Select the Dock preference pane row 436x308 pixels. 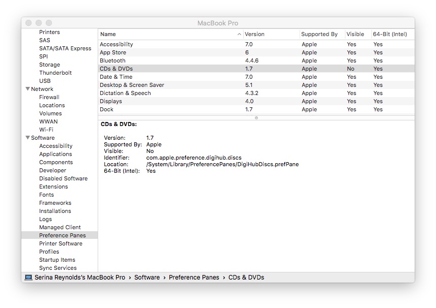[x=153, y=109]
